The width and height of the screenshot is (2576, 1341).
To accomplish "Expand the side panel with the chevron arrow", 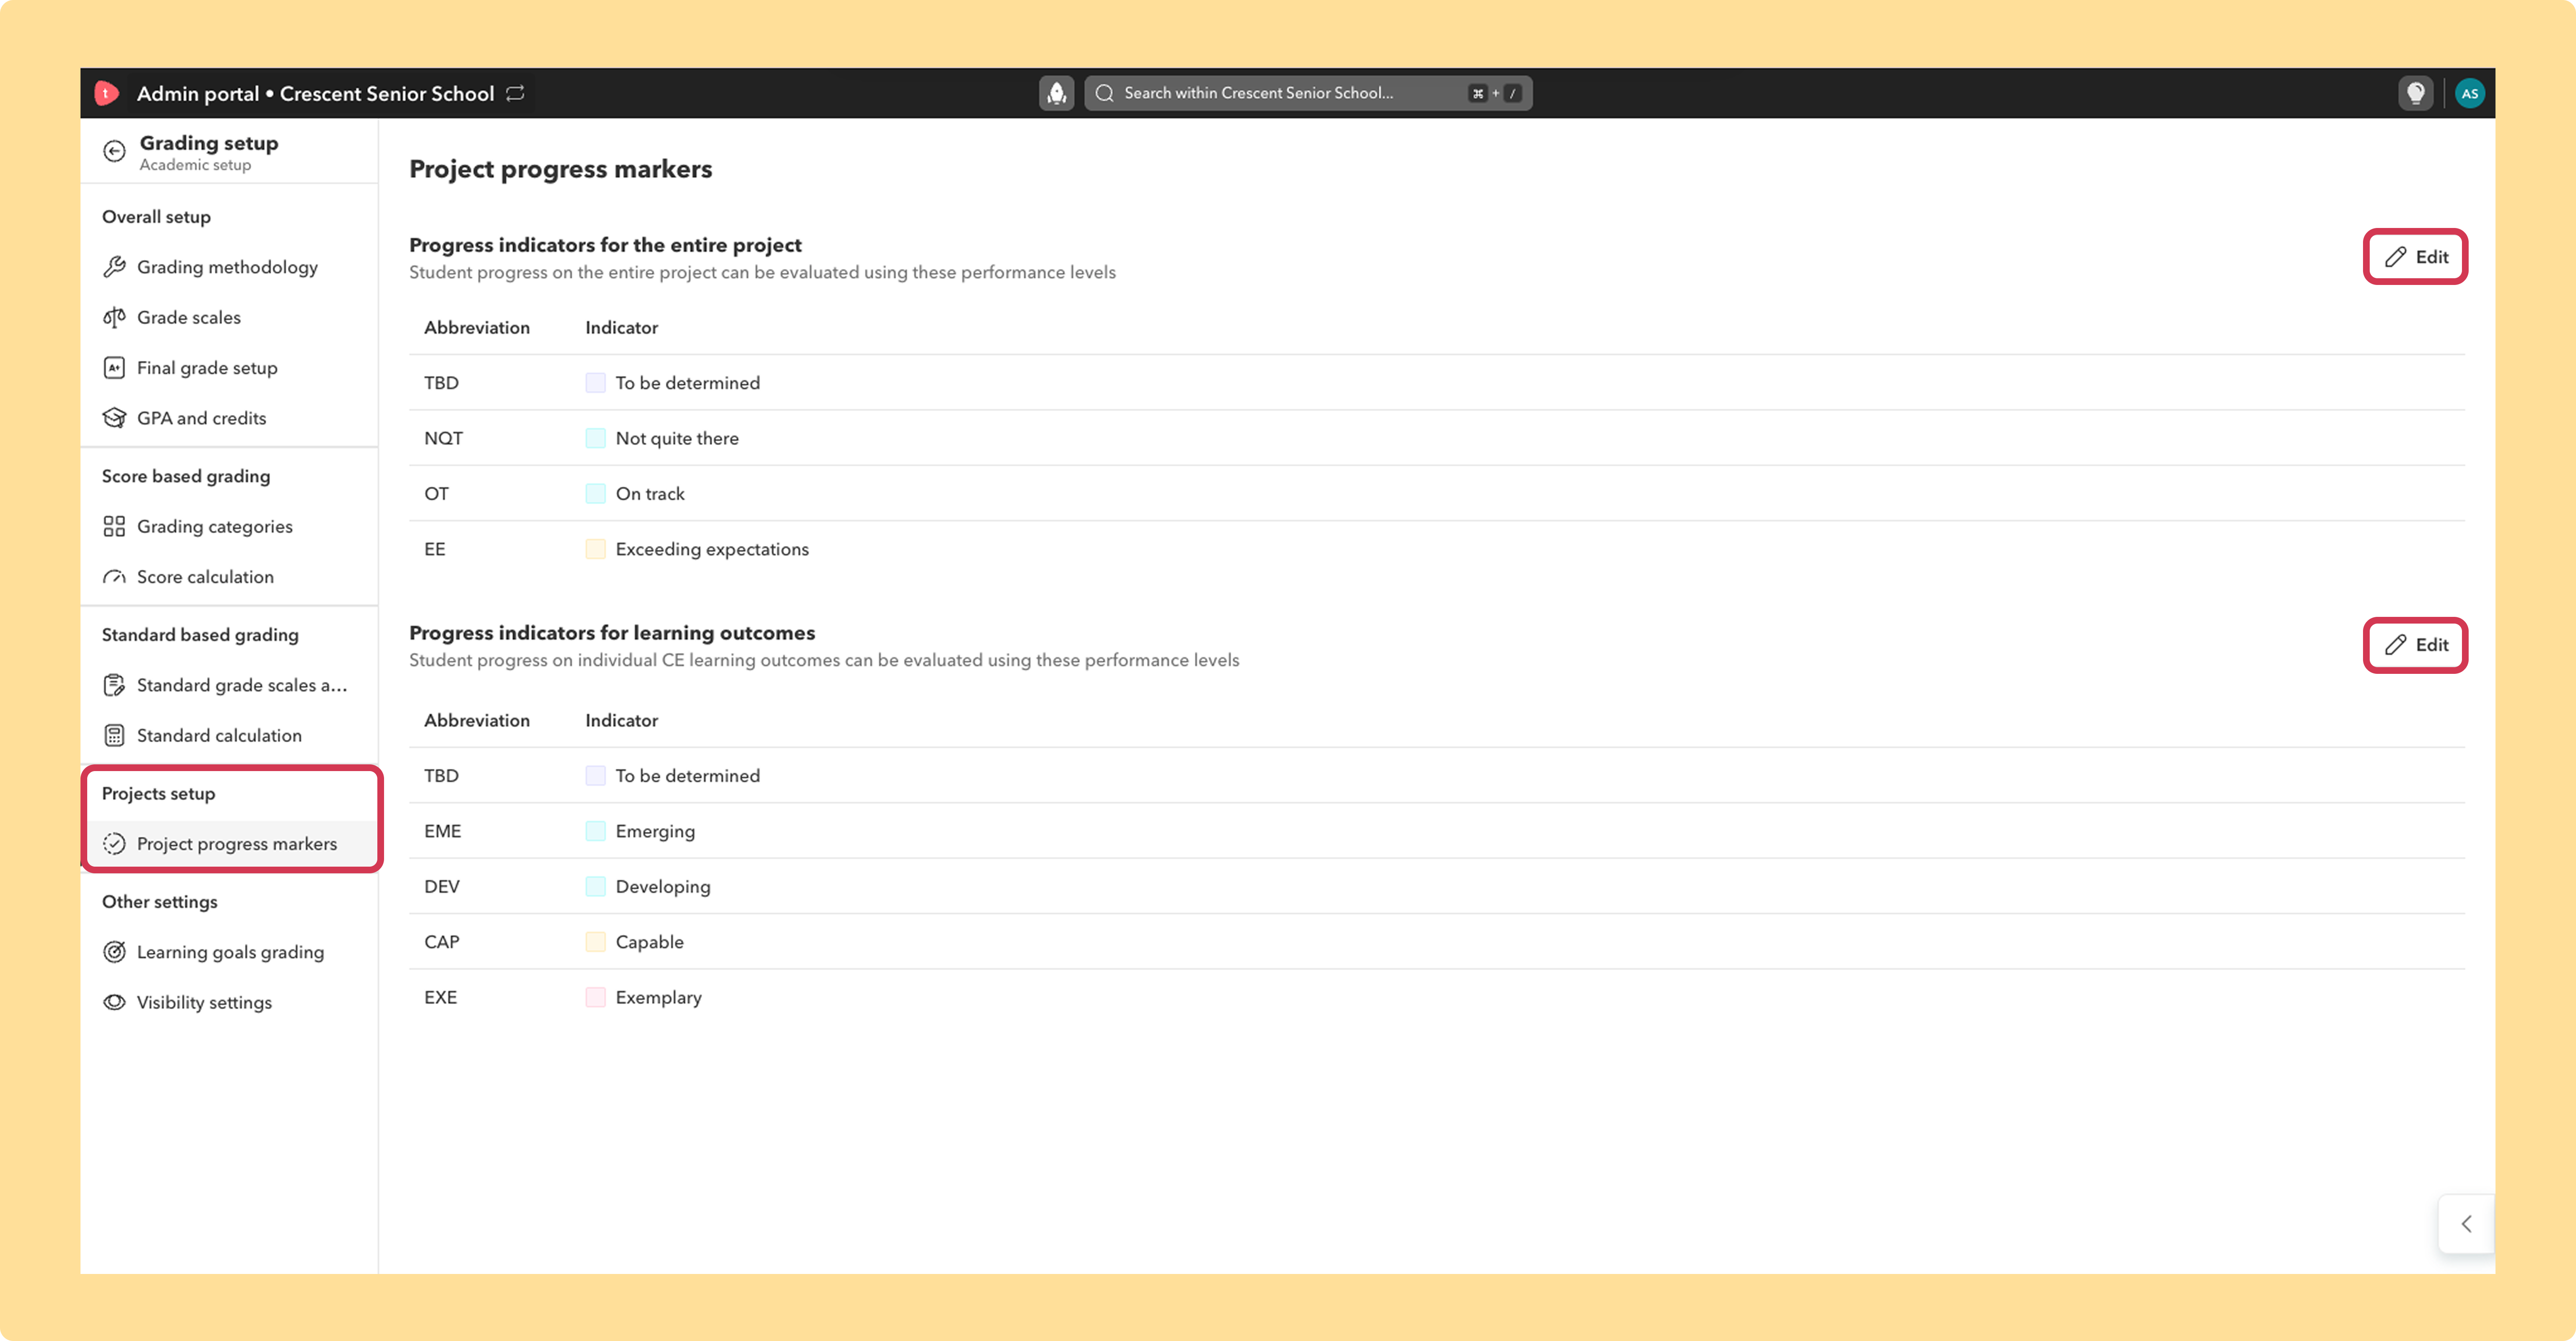I will pyautogui.click(x=2466, y=1224).
